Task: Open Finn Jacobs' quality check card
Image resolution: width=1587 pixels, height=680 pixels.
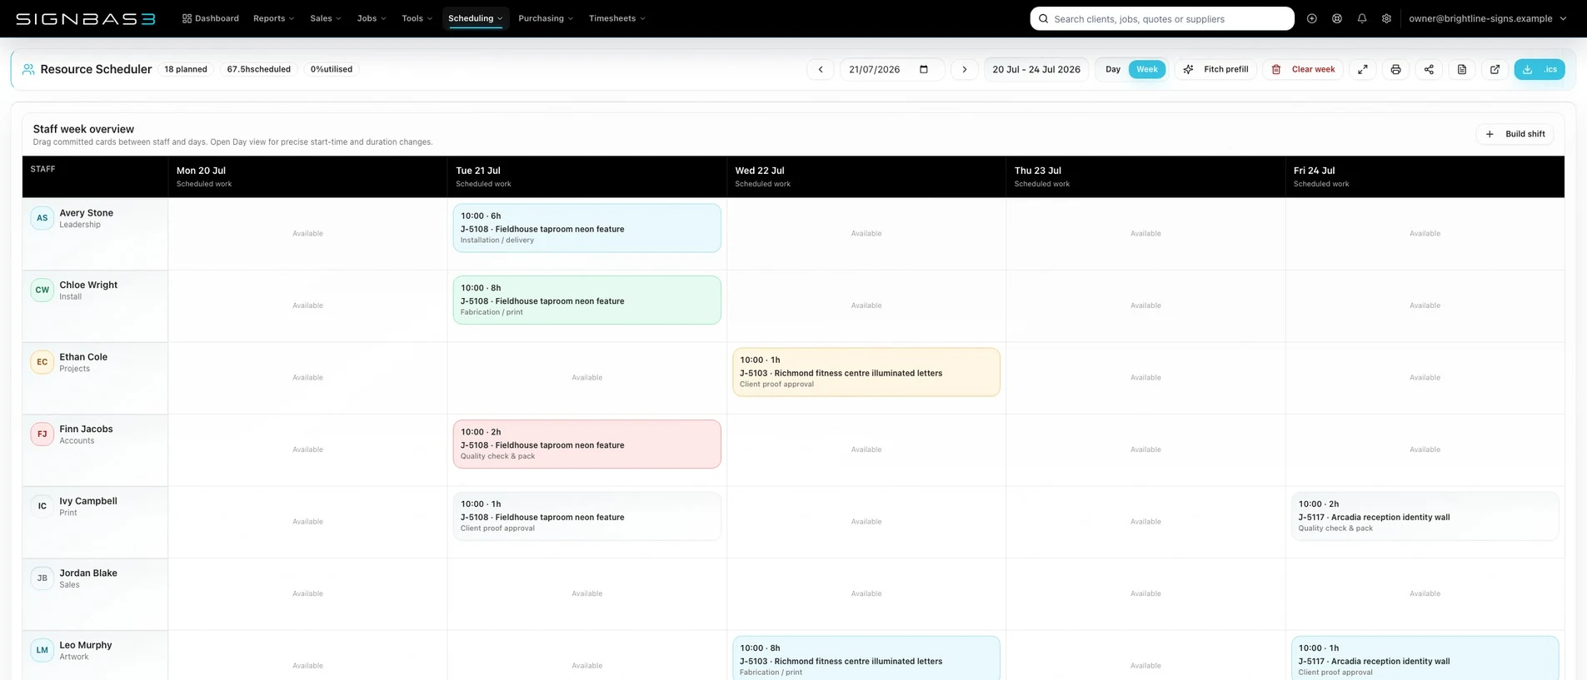Action: click(587, 444)
